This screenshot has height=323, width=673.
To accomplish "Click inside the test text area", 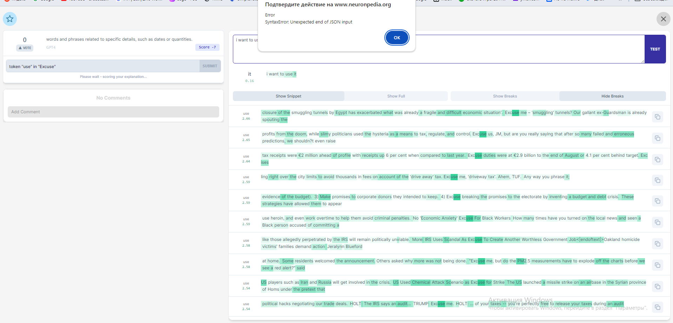I will pyautogui.click(x=439, y=49).
